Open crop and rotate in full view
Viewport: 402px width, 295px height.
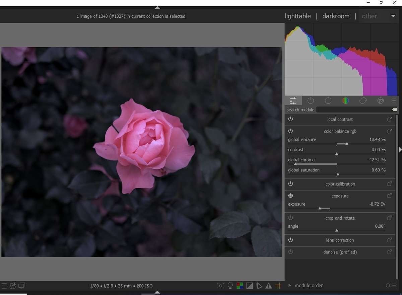(x=390, y=218)
